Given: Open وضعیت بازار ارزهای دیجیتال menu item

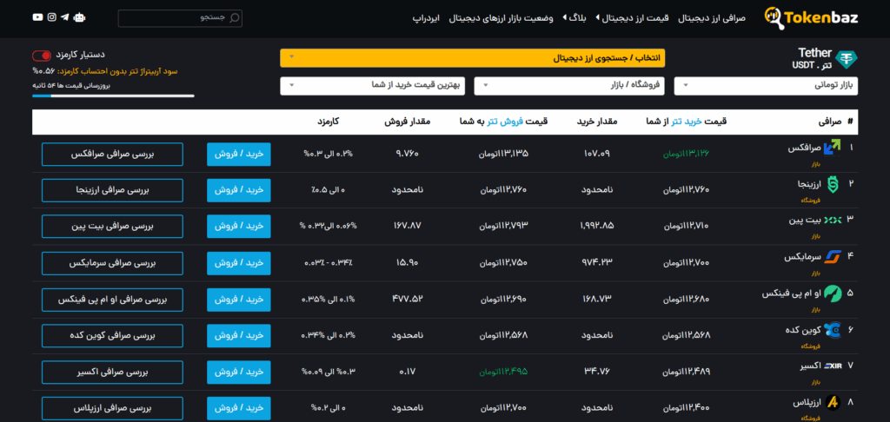Looking at the screenshot, I should pyautogui.click(x=501, y=17).
